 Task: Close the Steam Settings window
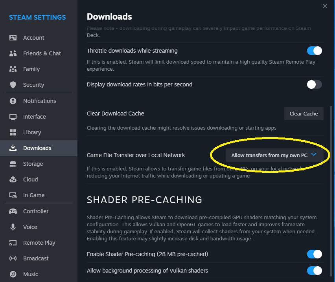point(325,6)
